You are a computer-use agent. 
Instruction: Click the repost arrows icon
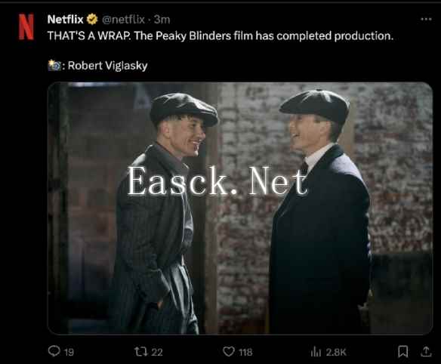(140, 352)
